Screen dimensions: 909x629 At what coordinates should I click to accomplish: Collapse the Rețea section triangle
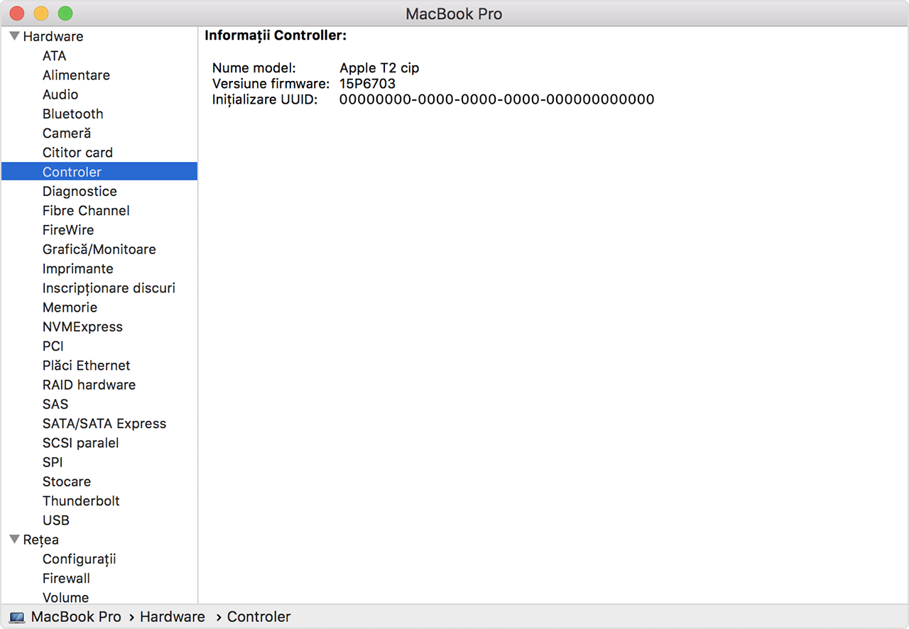(14, 540)
